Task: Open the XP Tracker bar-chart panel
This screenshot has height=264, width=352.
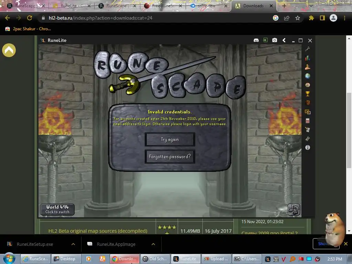Action: point(308,58)
